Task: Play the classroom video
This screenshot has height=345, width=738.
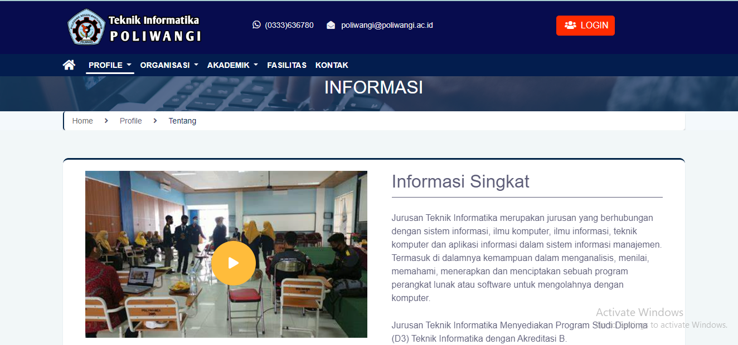Action: coord(234,263)
